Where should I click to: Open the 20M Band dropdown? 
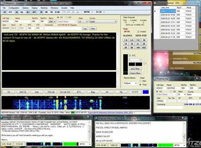[x=54, y=22]
